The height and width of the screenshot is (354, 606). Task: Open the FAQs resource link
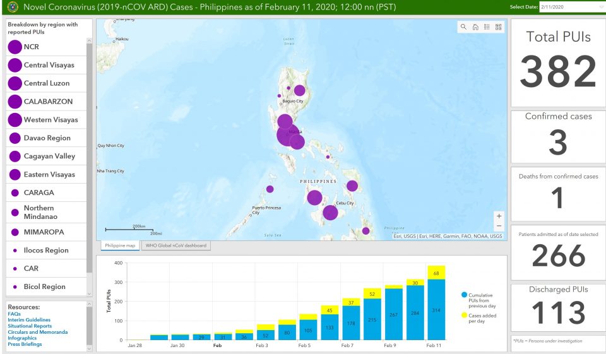14,314
